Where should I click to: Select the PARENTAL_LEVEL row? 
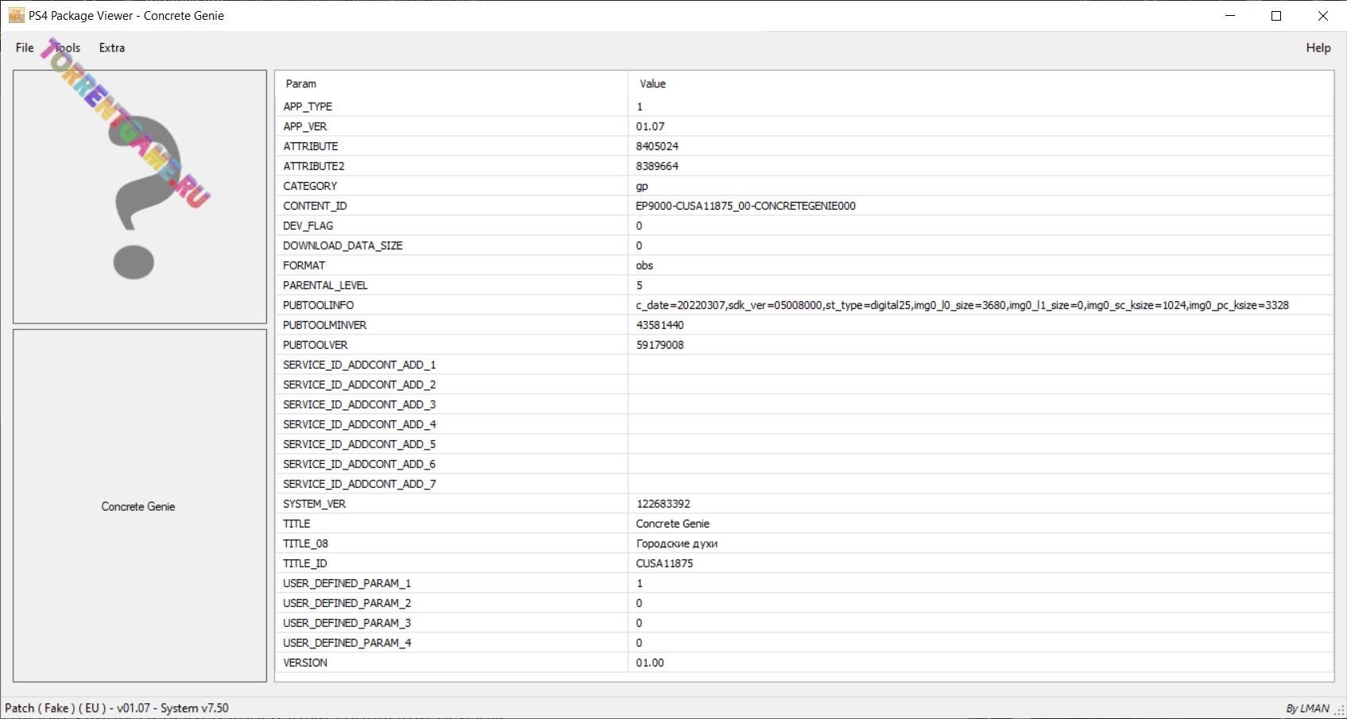325,285
